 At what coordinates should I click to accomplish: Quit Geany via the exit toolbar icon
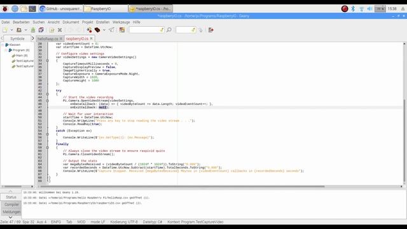pyautogui.click(x=211, y=30)
